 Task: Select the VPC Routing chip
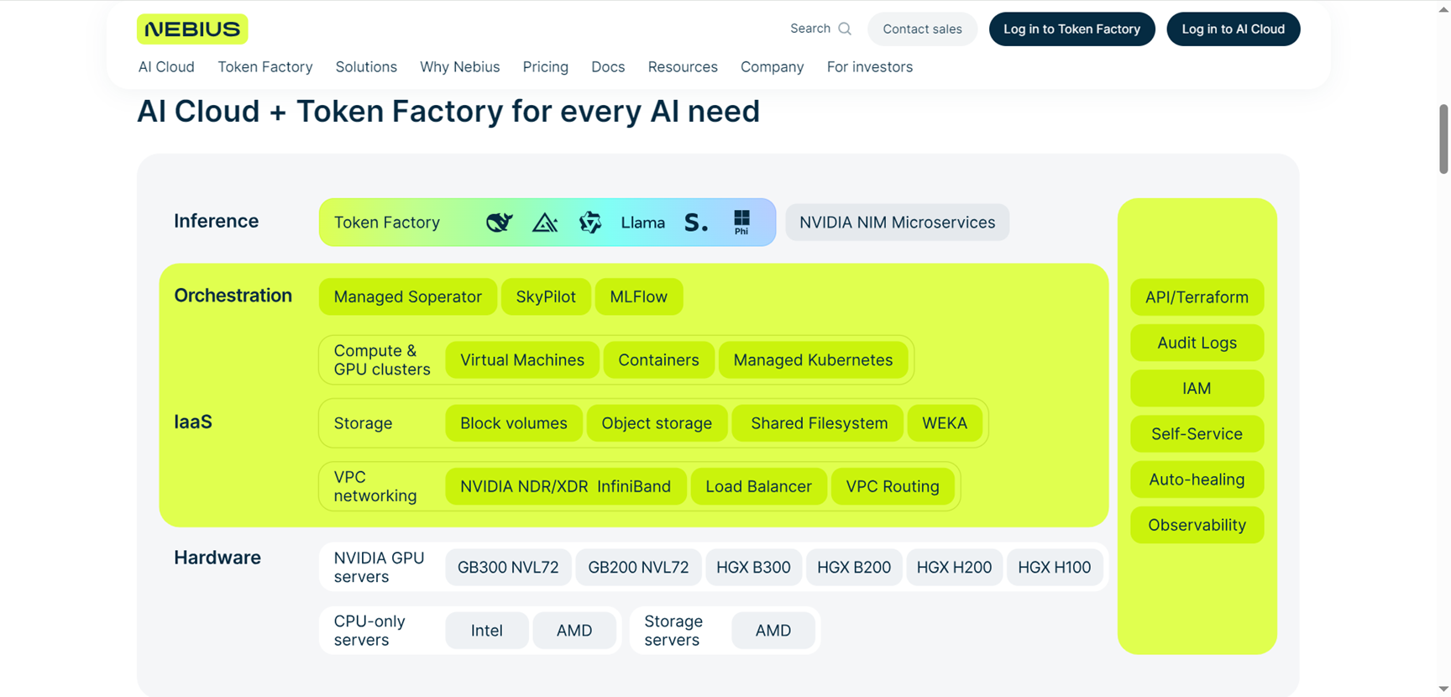click(x=893, y=487)
